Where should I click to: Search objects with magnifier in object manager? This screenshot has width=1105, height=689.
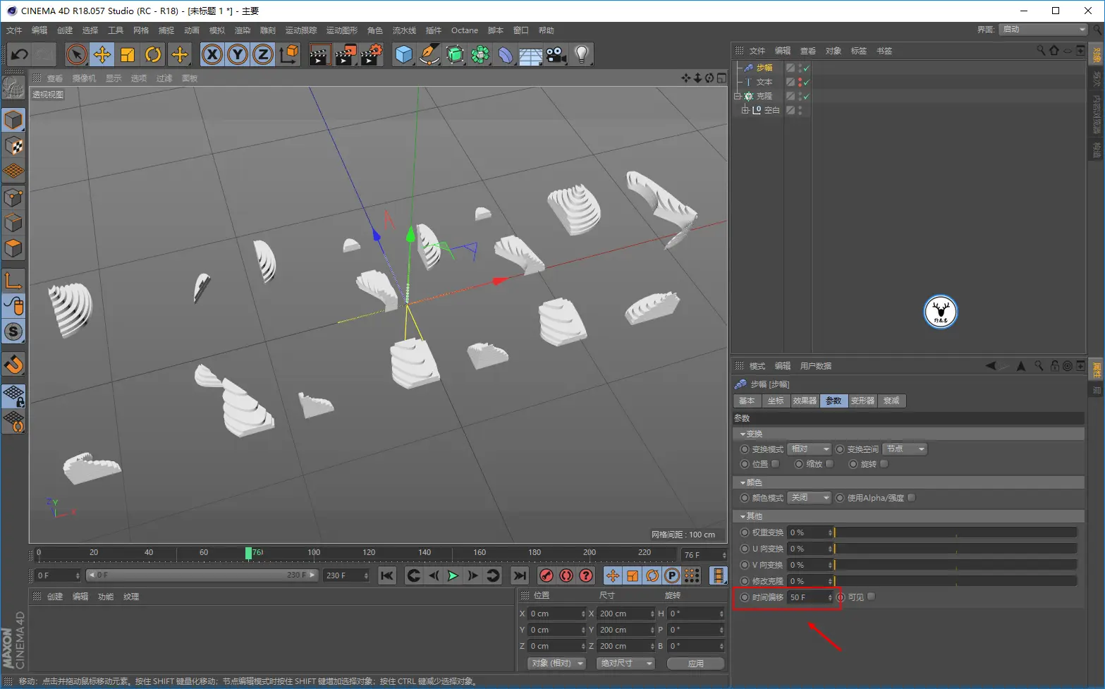pyautogui.click(x=1041, y=51)
